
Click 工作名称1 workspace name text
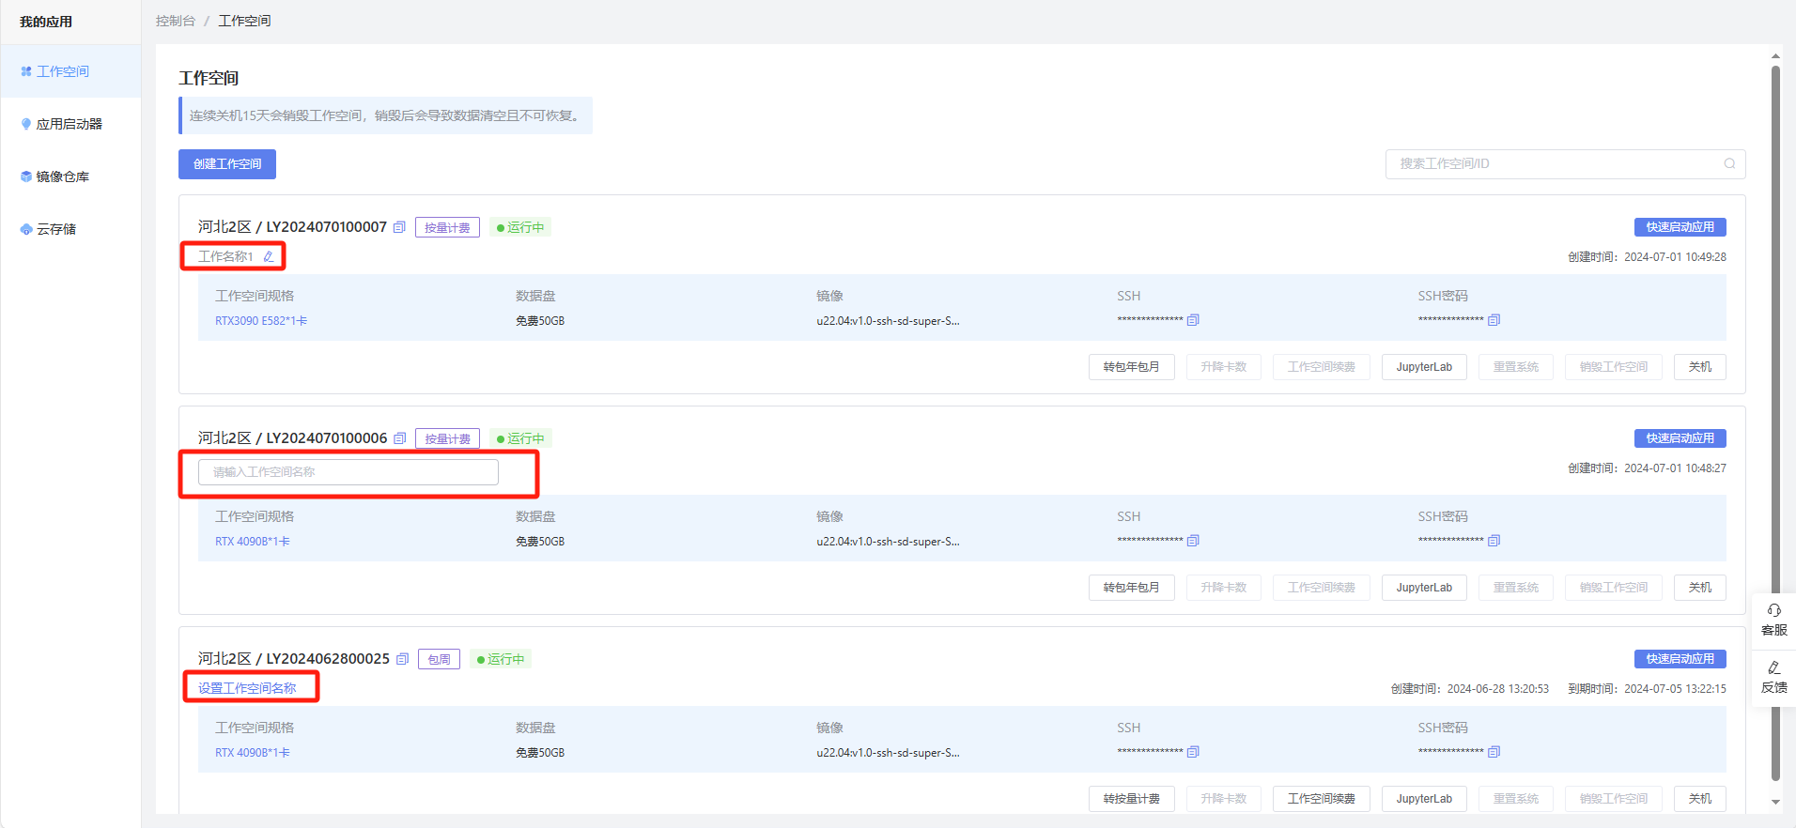pos(225,256)
